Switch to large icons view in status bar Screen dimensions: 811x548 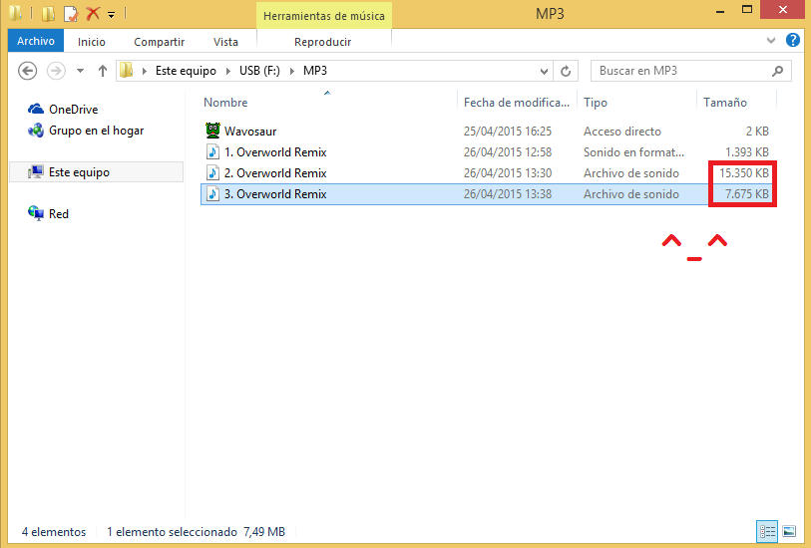click(788, 531)
